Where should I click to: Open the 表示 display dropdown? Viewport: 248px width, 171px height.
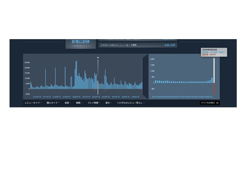click(x=108, y=103)
